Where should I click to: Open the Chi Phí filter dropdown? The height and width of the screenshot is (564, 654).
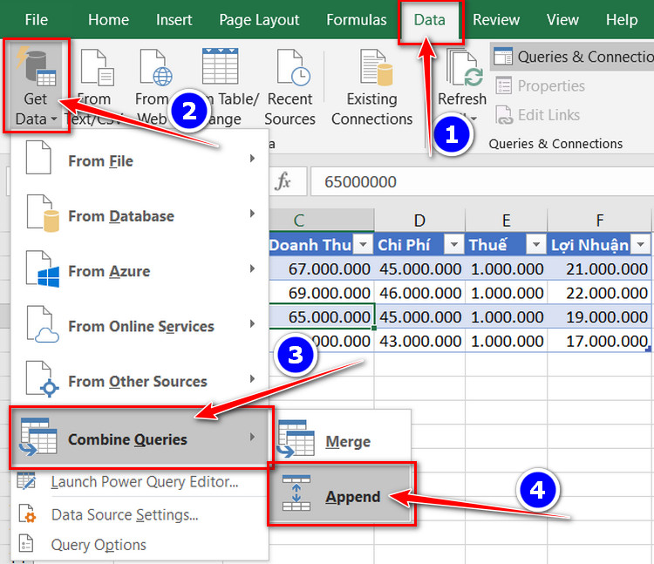pyautogui.click(x=453, y=244)
